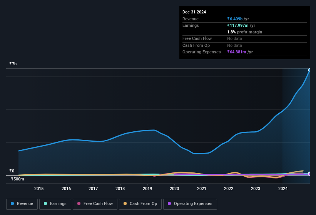Click the 2023 x-axis label
The height and width of the screenshot is (215, 316).
256,189
